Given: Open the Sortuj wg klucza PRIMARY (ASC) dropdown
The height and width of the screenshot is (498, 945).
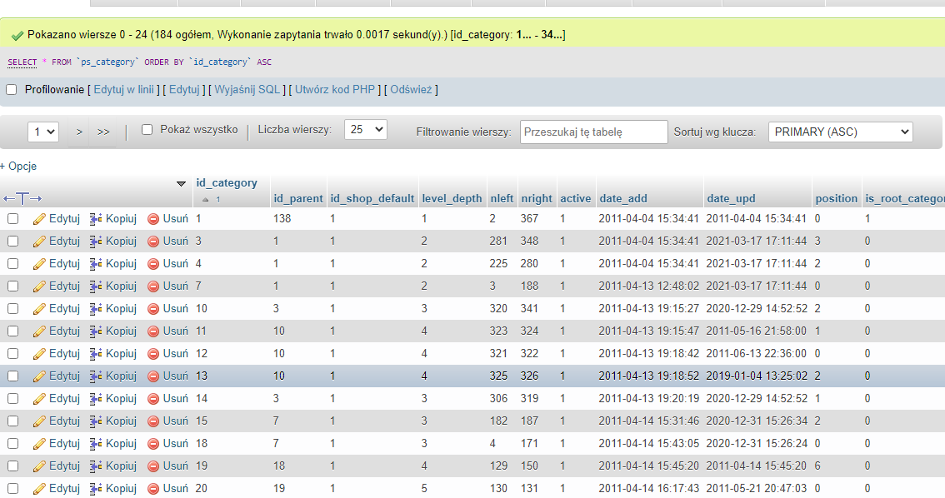Looking at the screenshot, I should click(x=841, y=132).
